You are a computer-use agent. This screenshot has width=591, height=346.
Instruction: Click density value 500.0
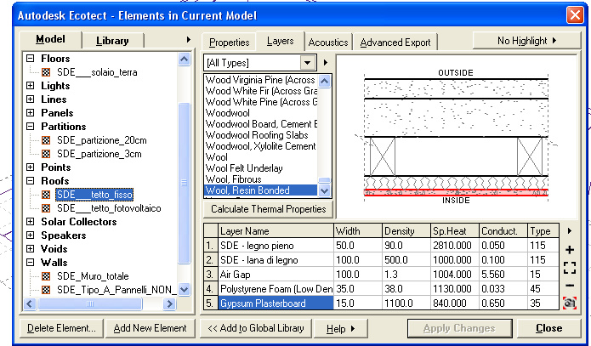click(x=406, y=260)
